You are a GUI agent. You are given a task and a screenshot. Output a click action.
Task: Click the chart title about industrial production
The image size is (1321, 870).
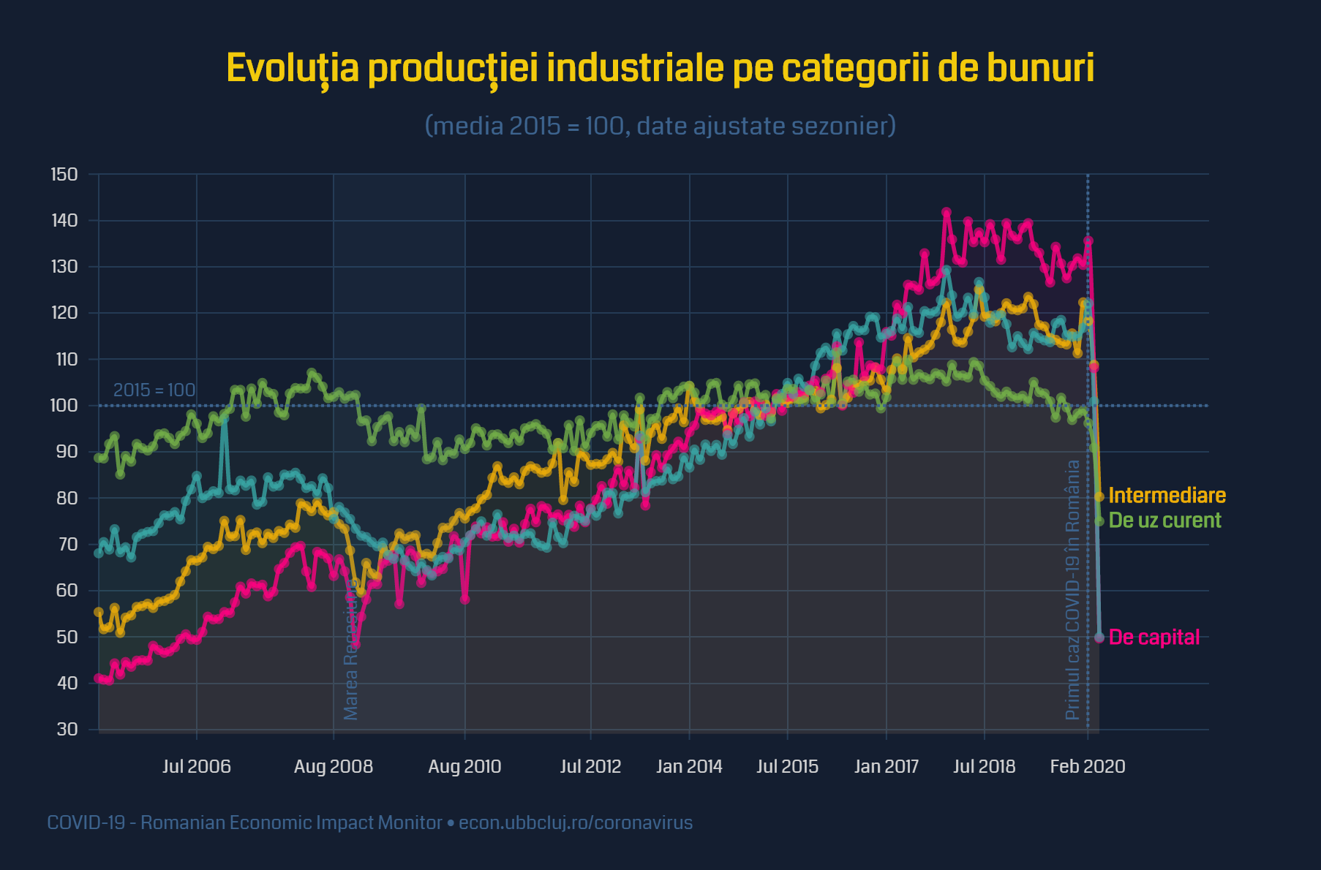pyautogui.click(x=660, y=69)
